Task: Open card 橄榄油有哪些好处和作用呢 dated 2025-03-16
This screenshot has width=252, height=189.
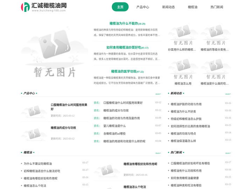Action: 140,164
